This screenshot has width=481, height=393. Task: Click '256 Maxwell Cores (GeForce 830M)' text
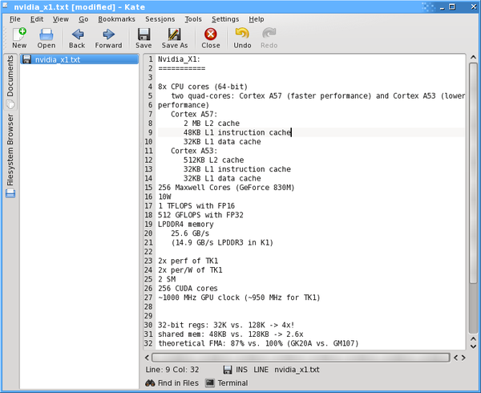pos(226,188)
